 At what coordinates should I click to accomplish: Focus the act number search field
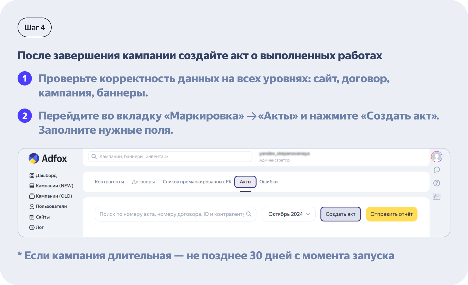pos(176,214)
